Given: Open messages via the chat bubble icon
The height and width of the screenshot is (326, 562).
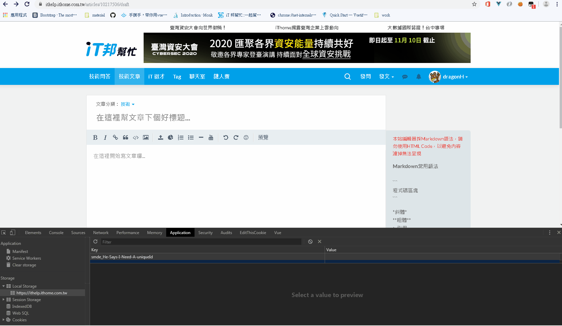Looking at the screenshot, I should (405, 77).
